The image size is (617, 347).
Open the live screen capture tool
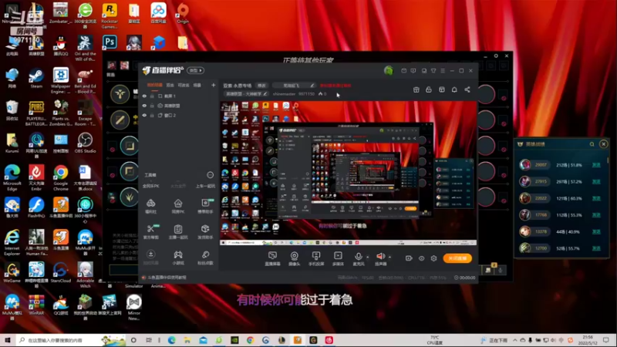(x=272, y=258)
